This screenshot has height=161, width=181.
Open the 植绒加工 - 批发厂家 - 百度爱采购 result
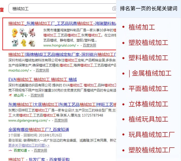click(39, 159)
